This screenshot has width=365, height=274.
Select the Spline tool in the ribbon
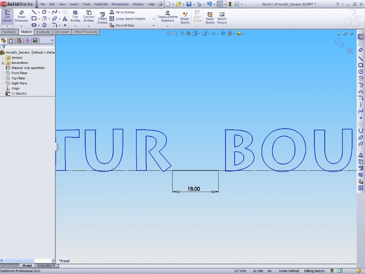click(x=54, y=12)
